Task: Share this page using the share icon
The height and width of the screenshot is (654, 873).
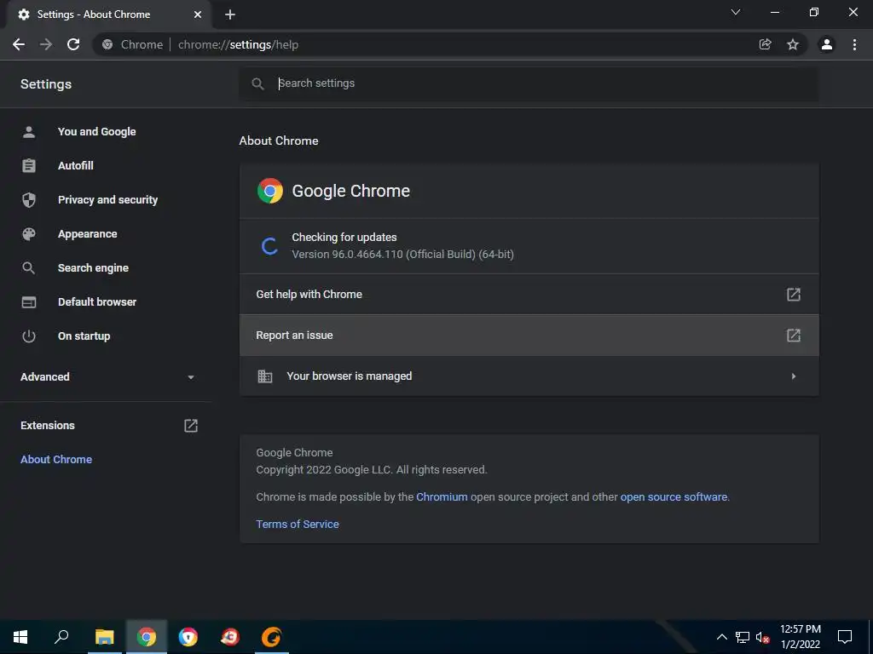Action: click(x=766, y=44)
